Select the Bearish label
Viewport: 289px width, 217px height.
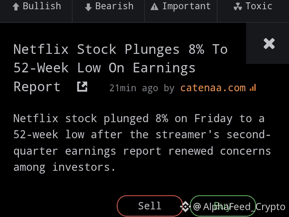pyautogui.click(x=108, y=11)
